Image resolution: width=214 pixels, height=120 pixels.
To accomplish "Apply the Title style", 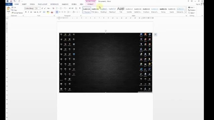I will pyautogui.click(x=121, y=10).
